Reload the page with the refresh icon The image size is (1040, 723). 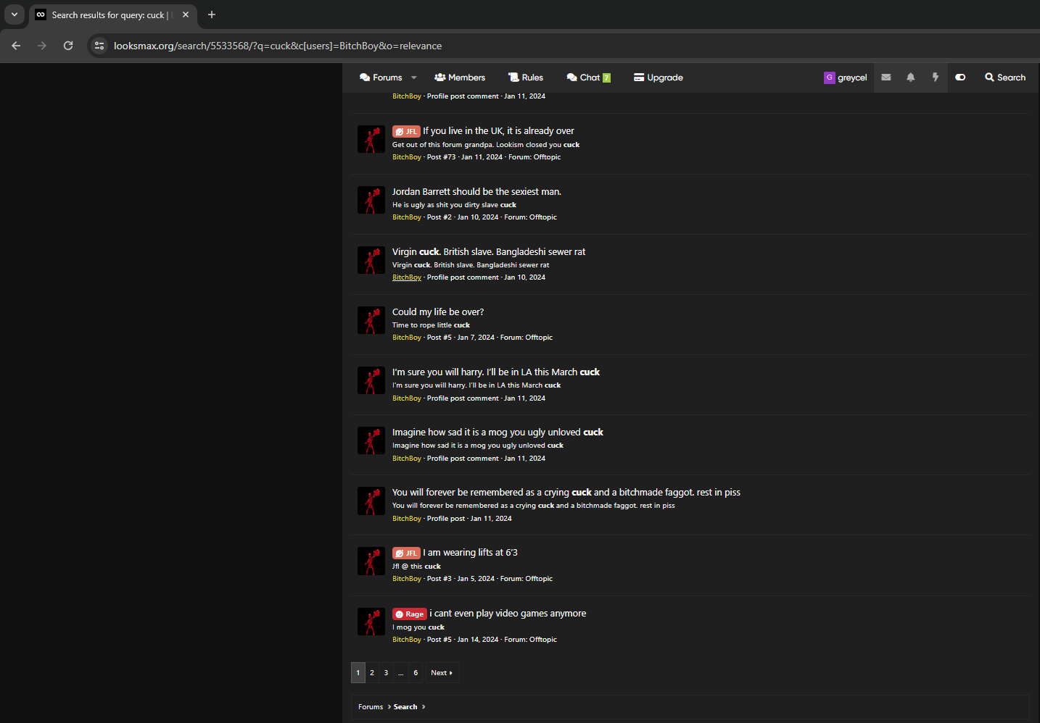[x=68, y=46]
